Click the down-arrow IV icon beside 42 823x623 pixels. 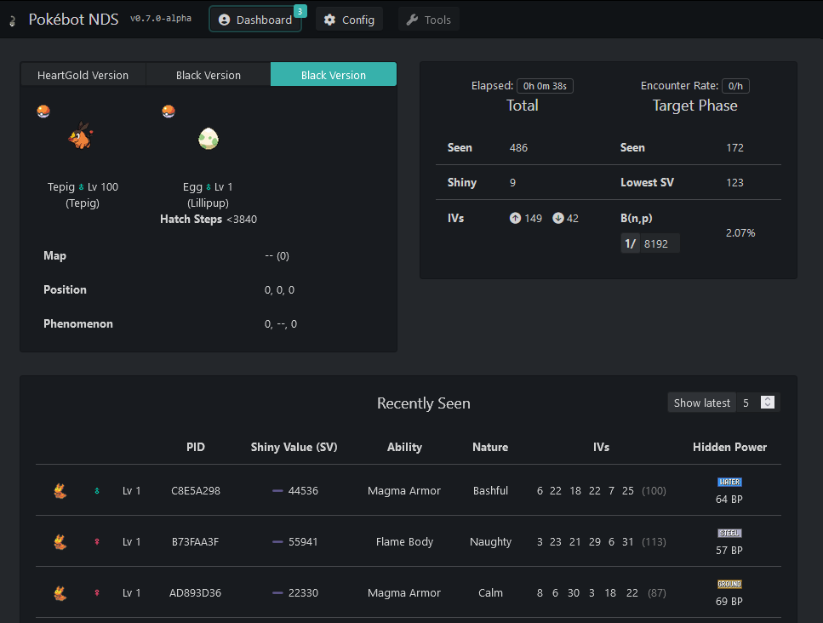click(558, 218)
